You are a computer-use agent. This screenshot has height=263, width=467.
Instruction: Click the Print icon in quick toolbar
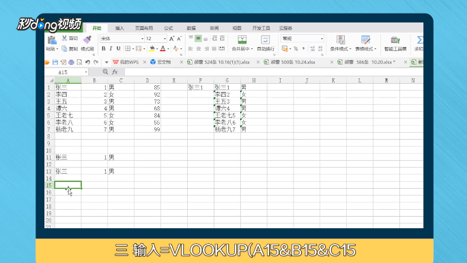coord(71,62)
